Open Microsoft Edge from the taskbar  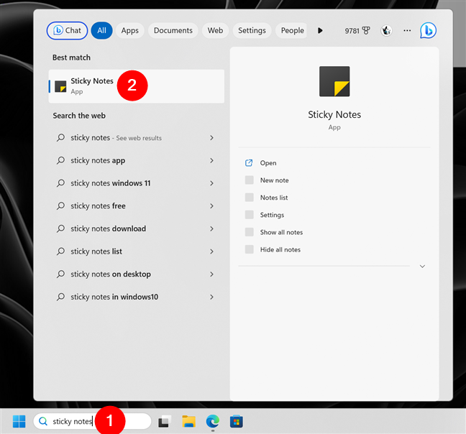pos(212,421)
